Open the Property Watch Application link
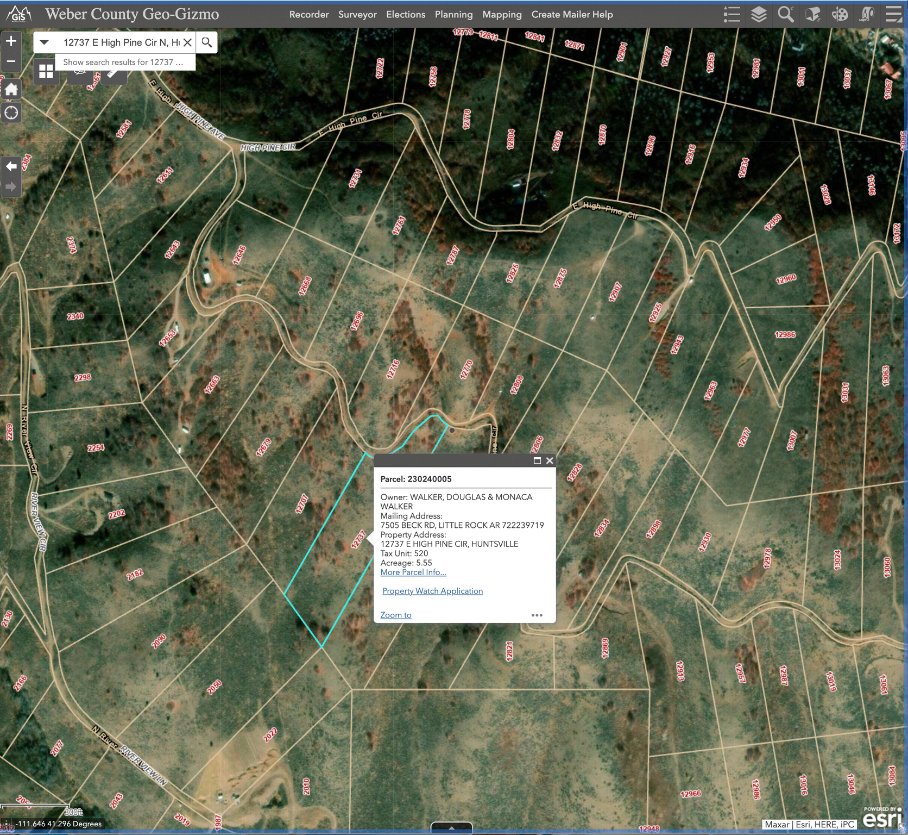The width and height of the screenshot is (908, 835). pos(432,591)
